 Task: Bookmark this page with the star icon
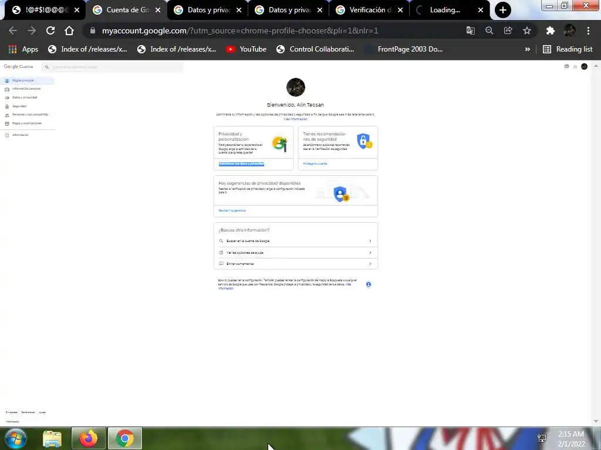[x=527, y=30]
